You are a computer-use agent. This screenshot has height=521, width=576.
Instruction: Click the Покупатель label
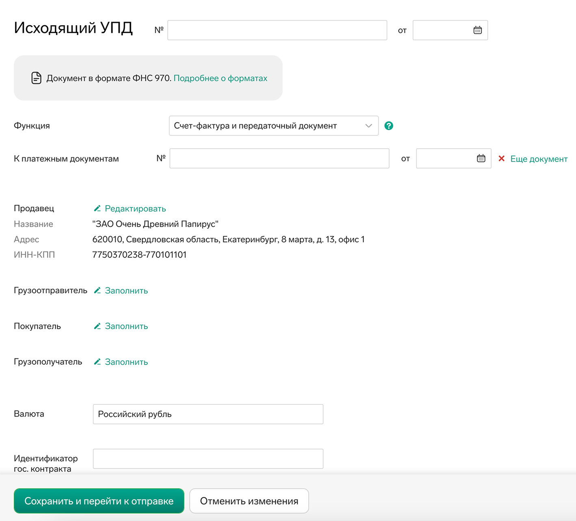click(37, 326)
